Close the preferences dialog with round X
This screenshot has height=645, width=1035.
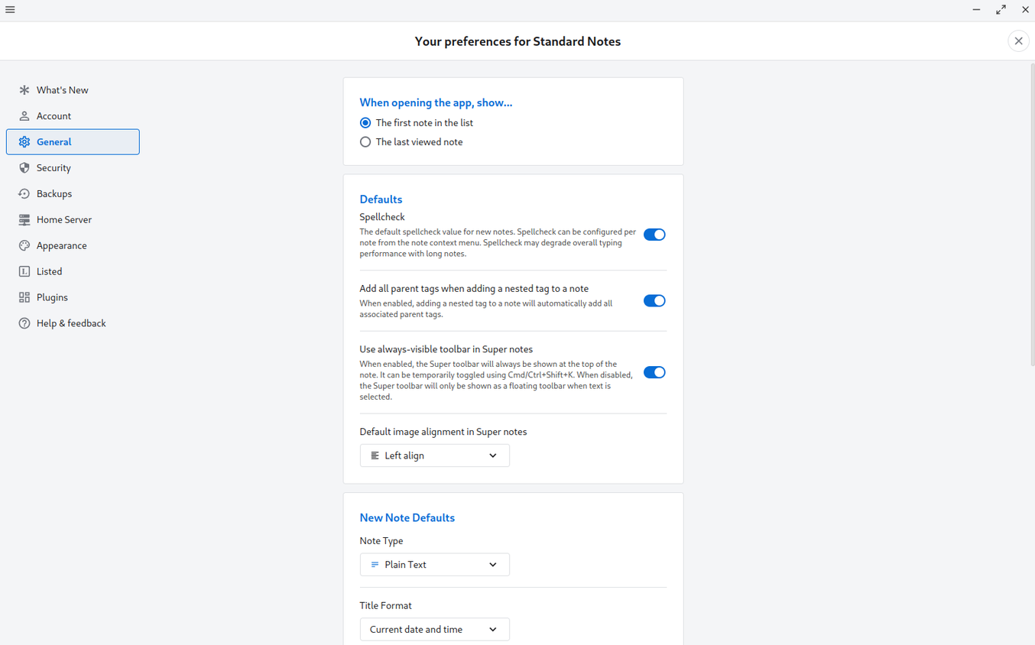tap(1018, 41)
